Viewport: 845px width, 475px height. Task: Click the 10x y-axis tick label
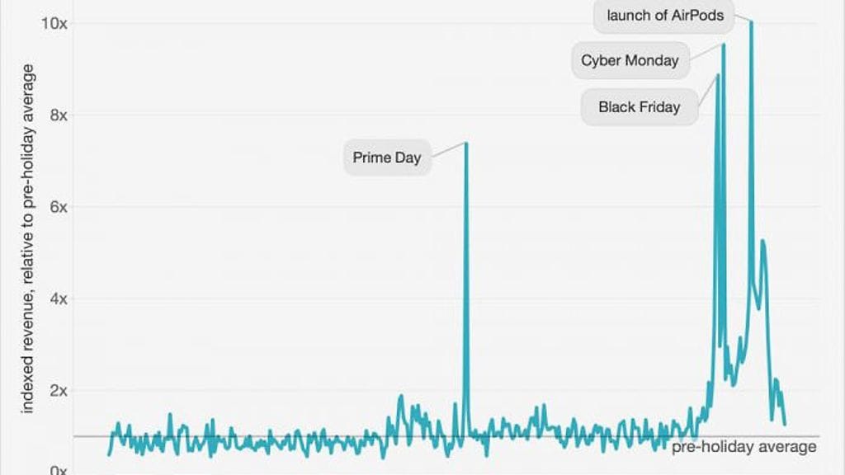click(54, 23)
